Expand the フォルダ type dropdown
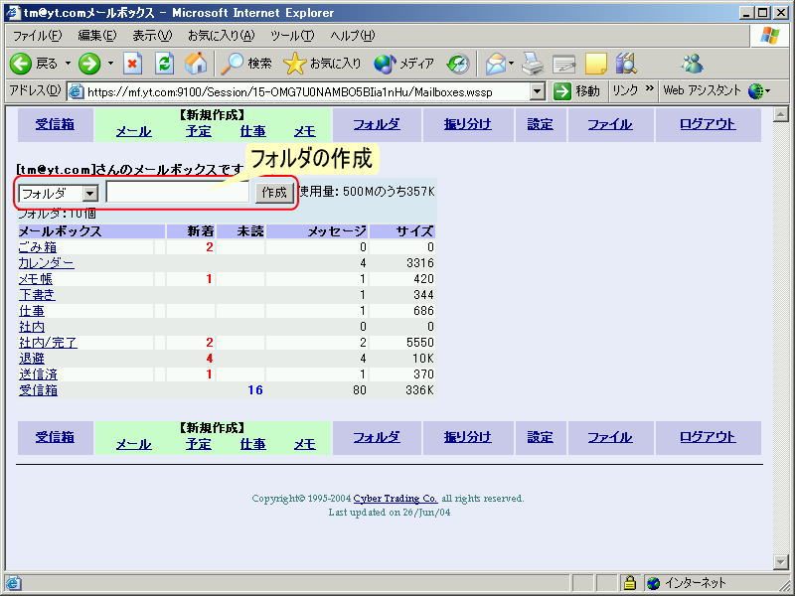The height and width of the screenshot is (596, 795). [90, 194]
